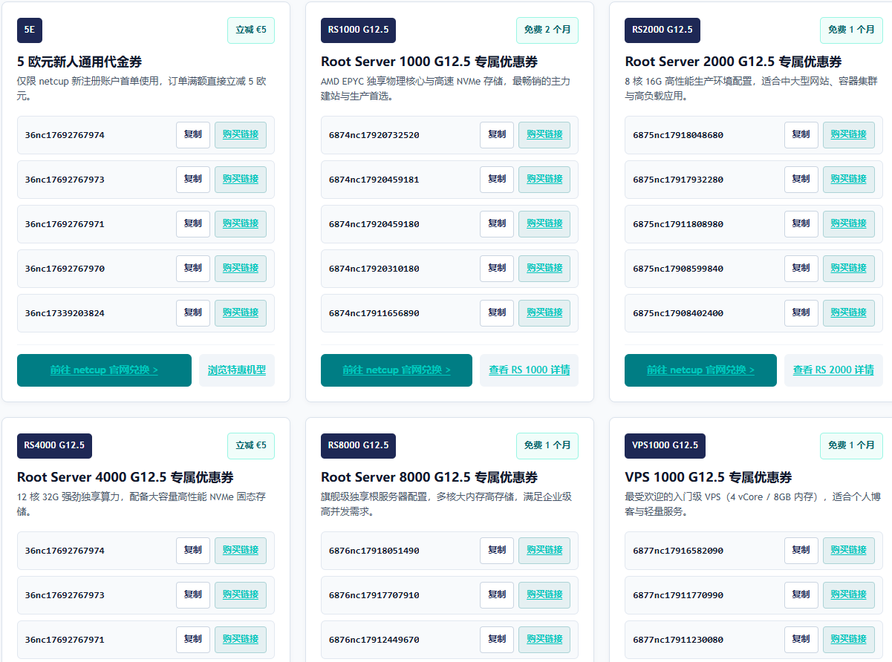Click 前往 netcup 官网兑换 in Root Server 2000 card
The width and height of the screenshot is (892, 662).
(x=700, y=370)
